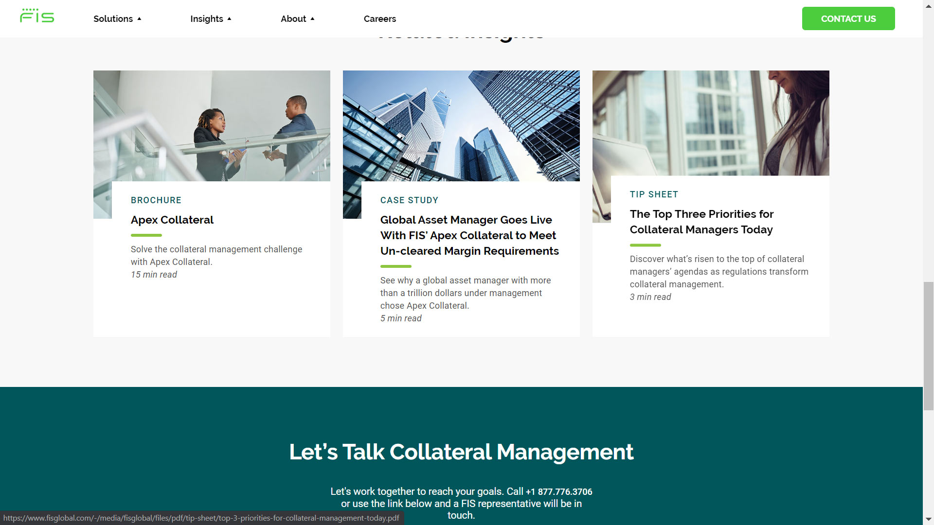Expand the Insights menu arrow
The image size is (934, 525).
tap(229, 19)
